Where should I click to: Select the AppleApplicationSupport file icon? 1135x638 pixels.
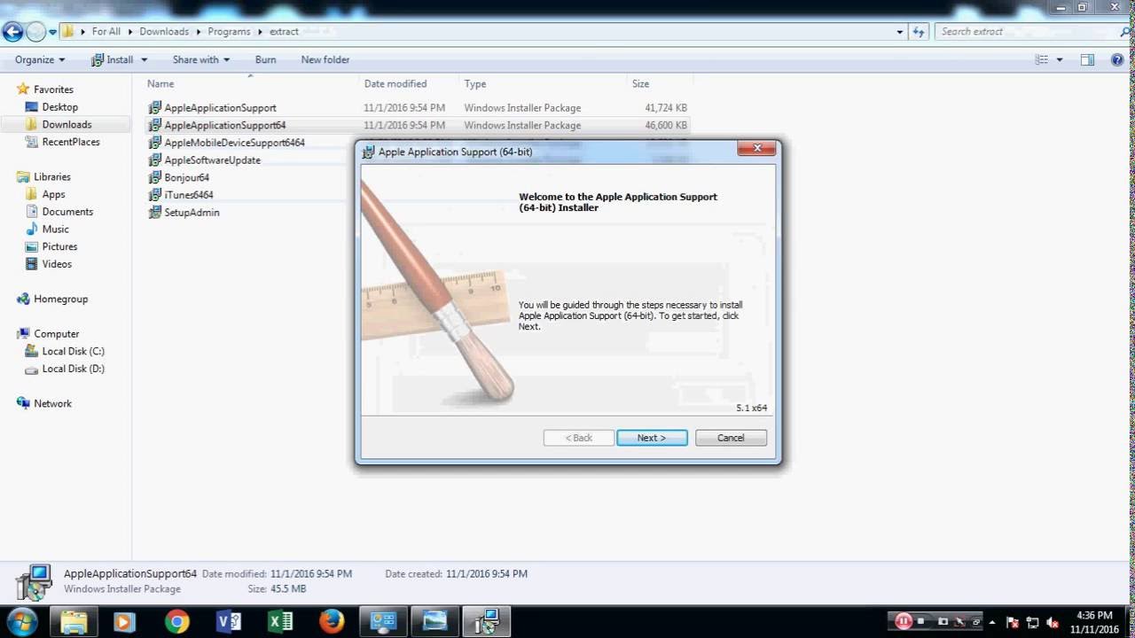(154, 107)
